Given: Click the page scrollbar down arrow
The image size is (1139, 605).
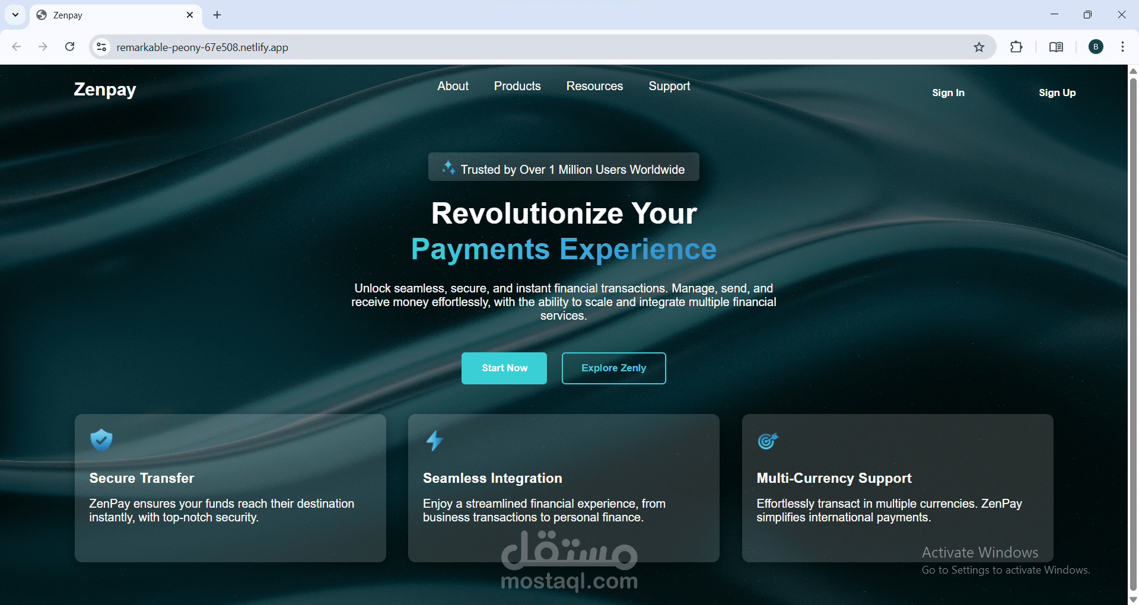Looking at the screenshot, I should point(1133,600).
